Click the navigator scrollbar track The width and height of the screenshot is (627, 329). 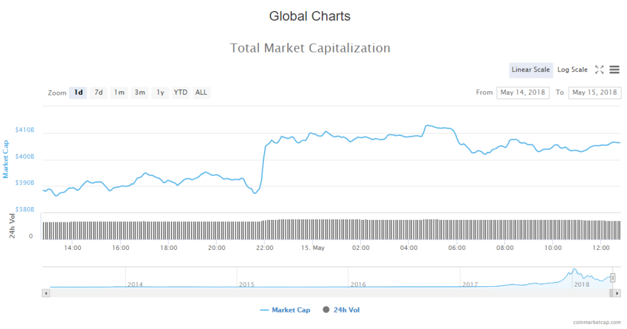coord(306,293)
